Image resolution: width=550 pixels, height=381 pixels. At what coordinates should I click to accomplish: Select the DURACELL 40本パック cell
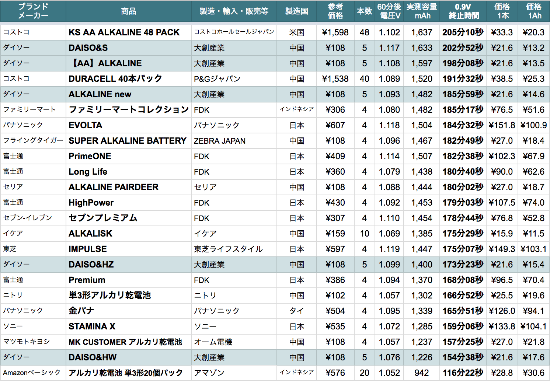click(129, 79)
